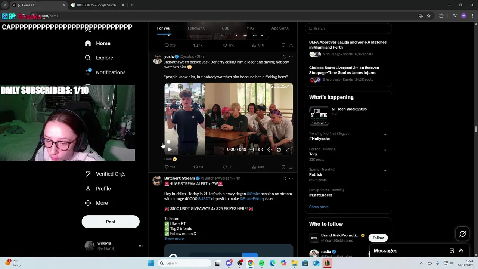The height and width of the screenshot is (269, 478).
Task: Open a new browser tab
Action: pos(132,5)
